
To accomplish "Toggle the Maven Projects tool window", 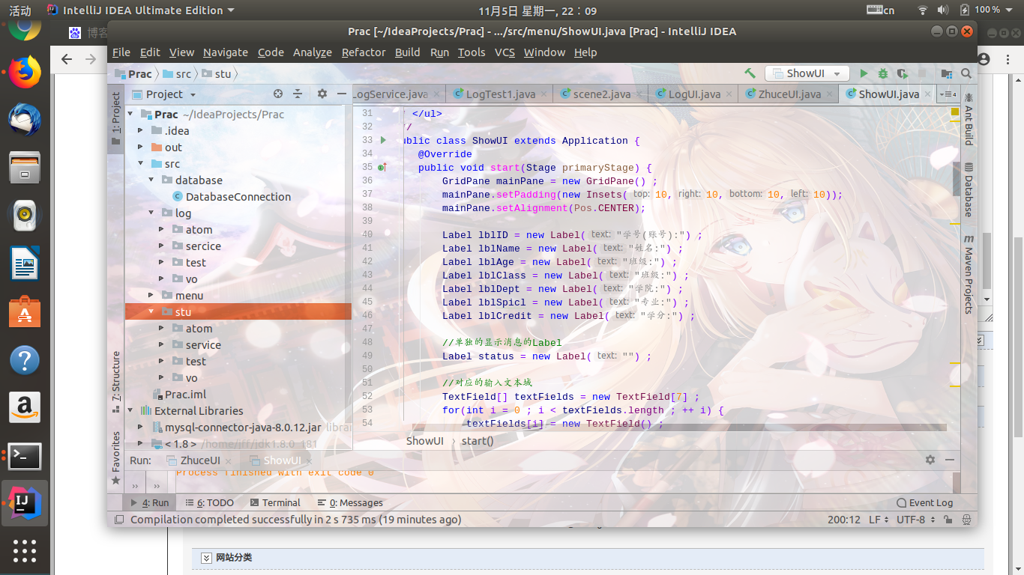I will coord(969,274).
